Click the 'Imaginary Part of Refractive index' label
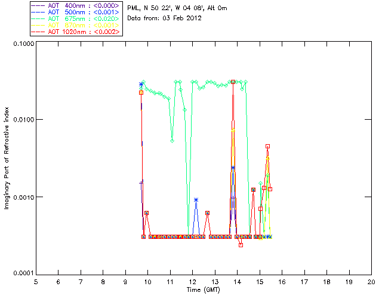Image resolution: width=382 pixels, height=305 pixels. pyautogui.click(x=7, y=158)
